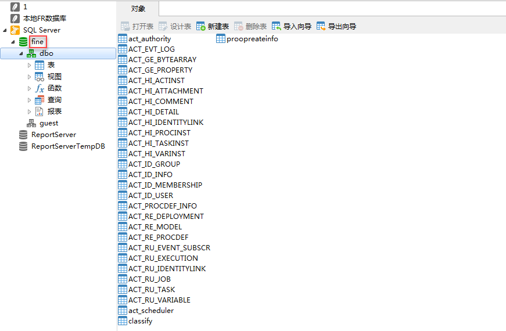Click the proopreateinfo table icon
Image resolution: width=506 pixels, height=331 pixels.
coord(221,39)
